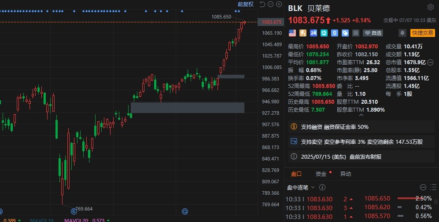439x222 pixels.
Task: Select the 最低价 1078.254 value
Action: point(317,54)
